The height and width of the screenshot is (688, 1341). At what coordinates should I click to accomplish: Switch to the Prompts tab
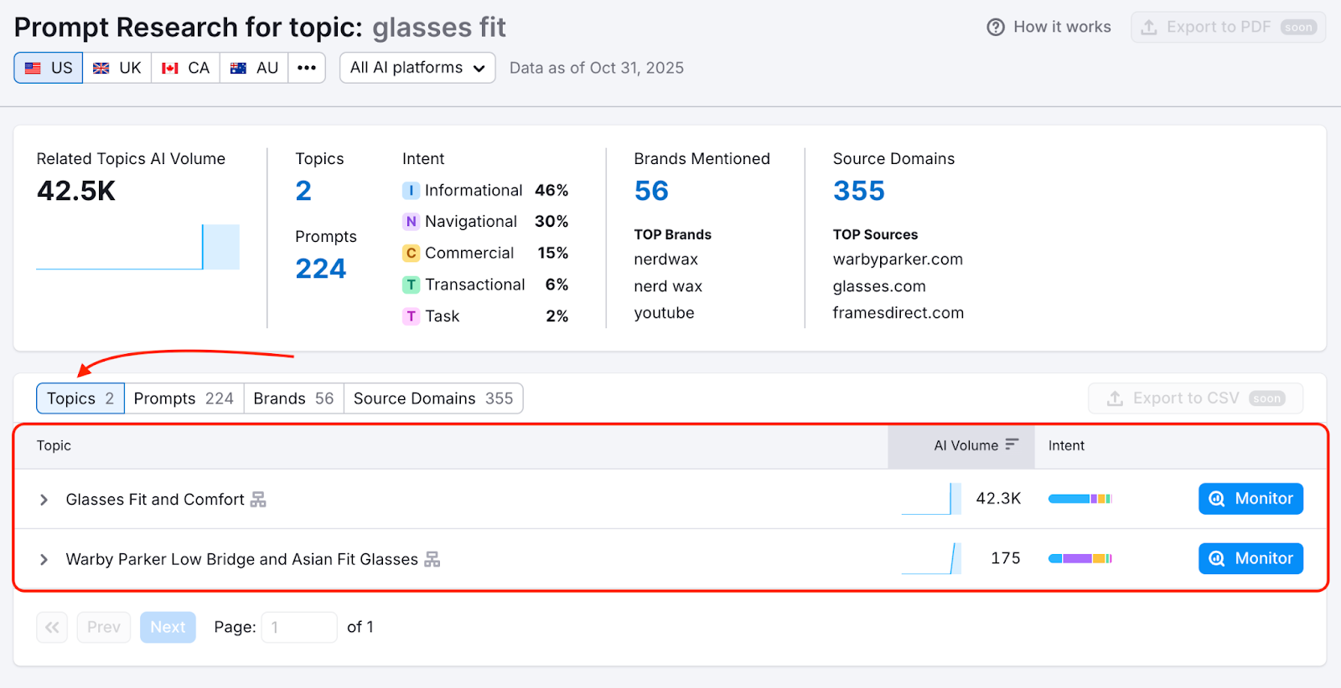[x=184, y=398]
